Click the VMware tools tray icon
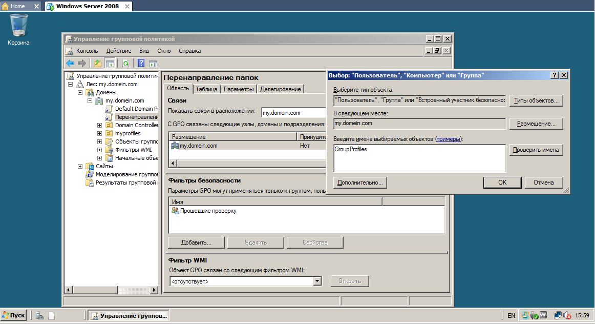This screenshot has height=324, width=595. 543,315
